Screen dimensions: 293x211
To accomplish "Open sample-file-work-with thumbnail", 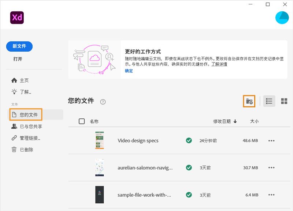I will pos(99,195).
